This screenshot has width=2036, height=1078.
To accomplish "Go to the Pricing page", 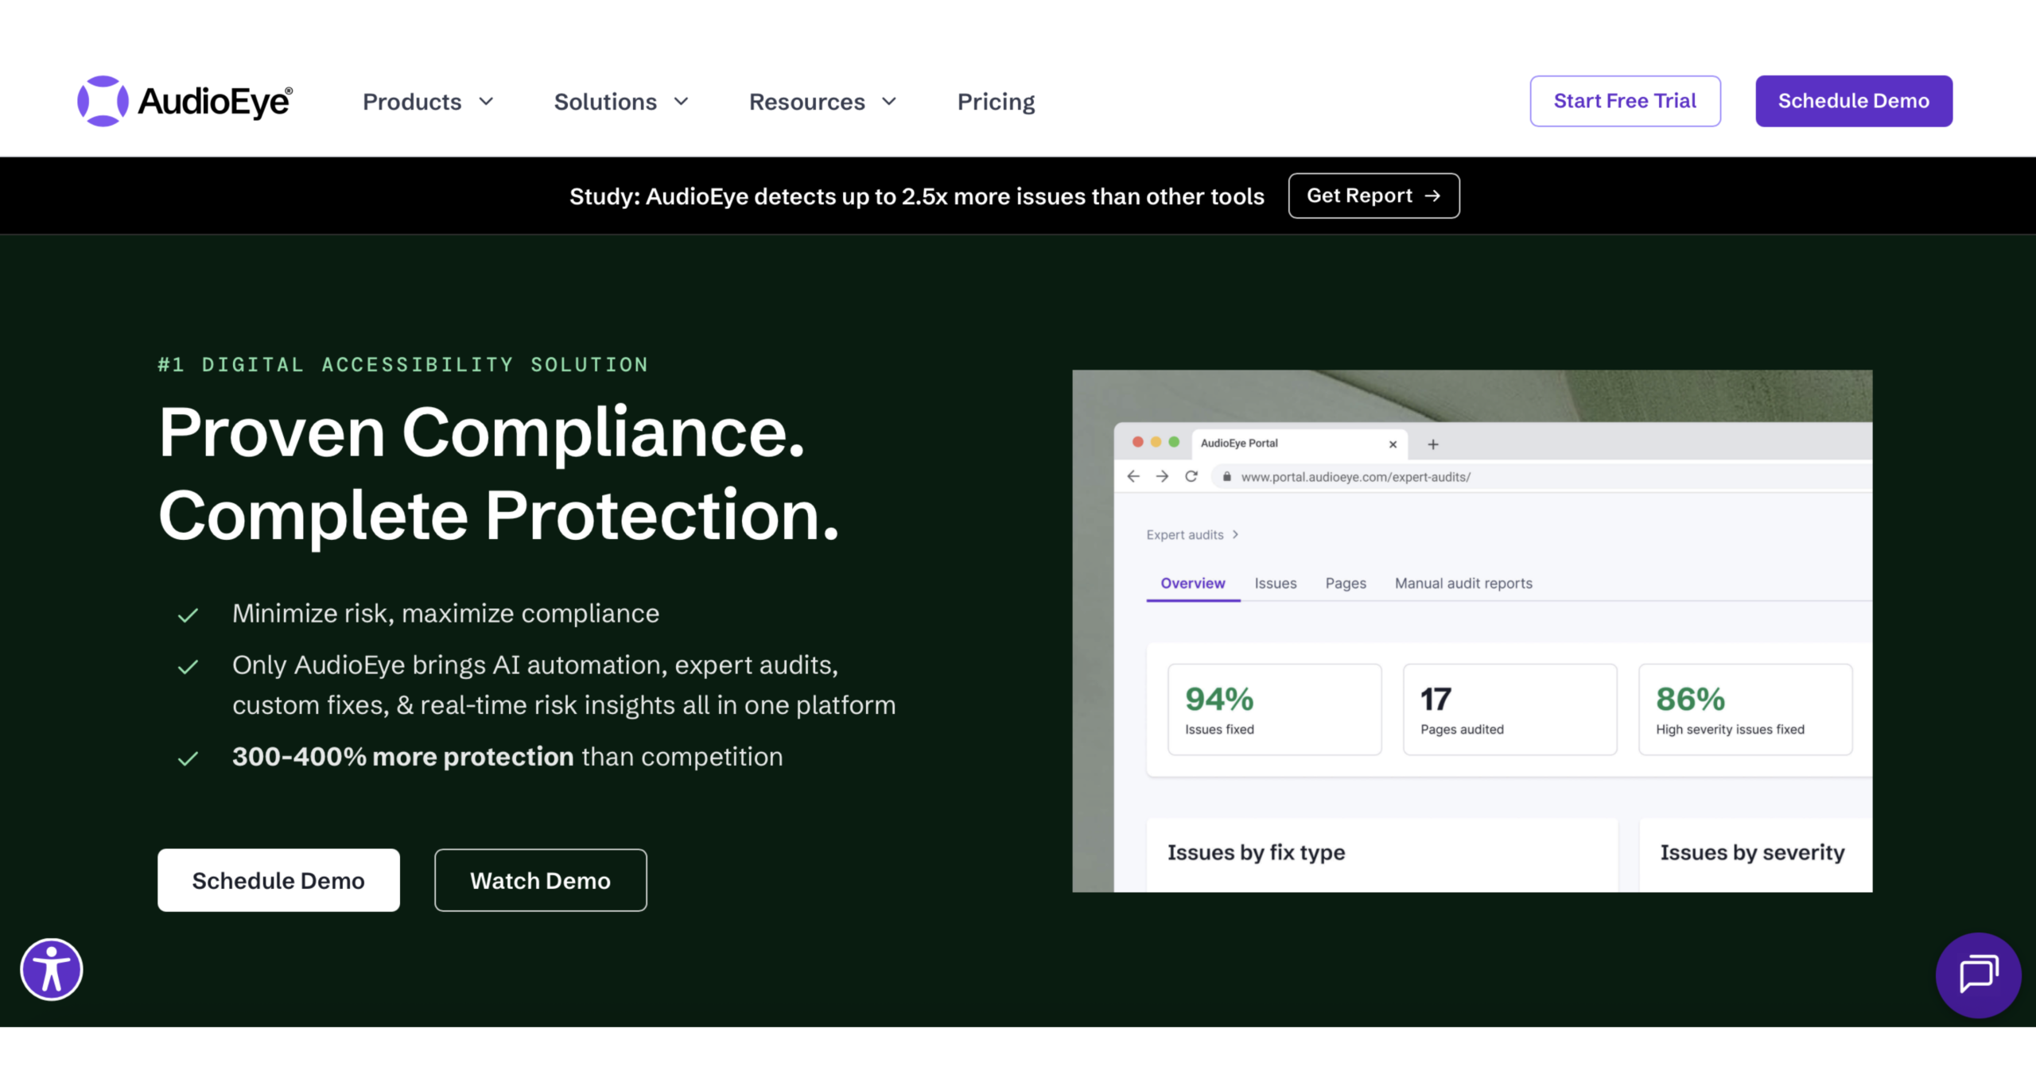I will point(996,102).
